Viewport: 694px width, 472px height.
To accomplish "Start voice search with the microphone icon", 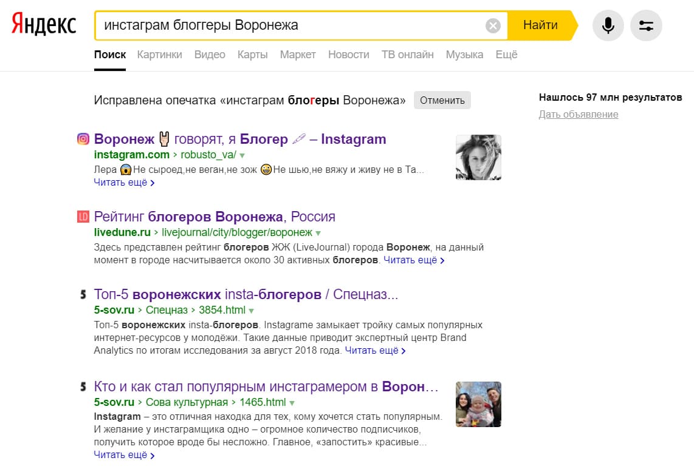I will [x=608, y=25].
